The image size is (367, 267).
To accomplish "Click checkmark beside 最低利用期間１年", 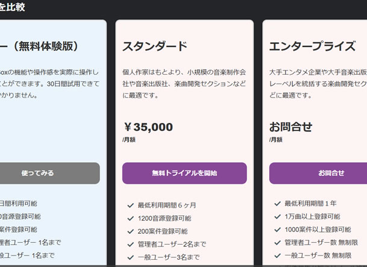I will [x=277, y=204].
